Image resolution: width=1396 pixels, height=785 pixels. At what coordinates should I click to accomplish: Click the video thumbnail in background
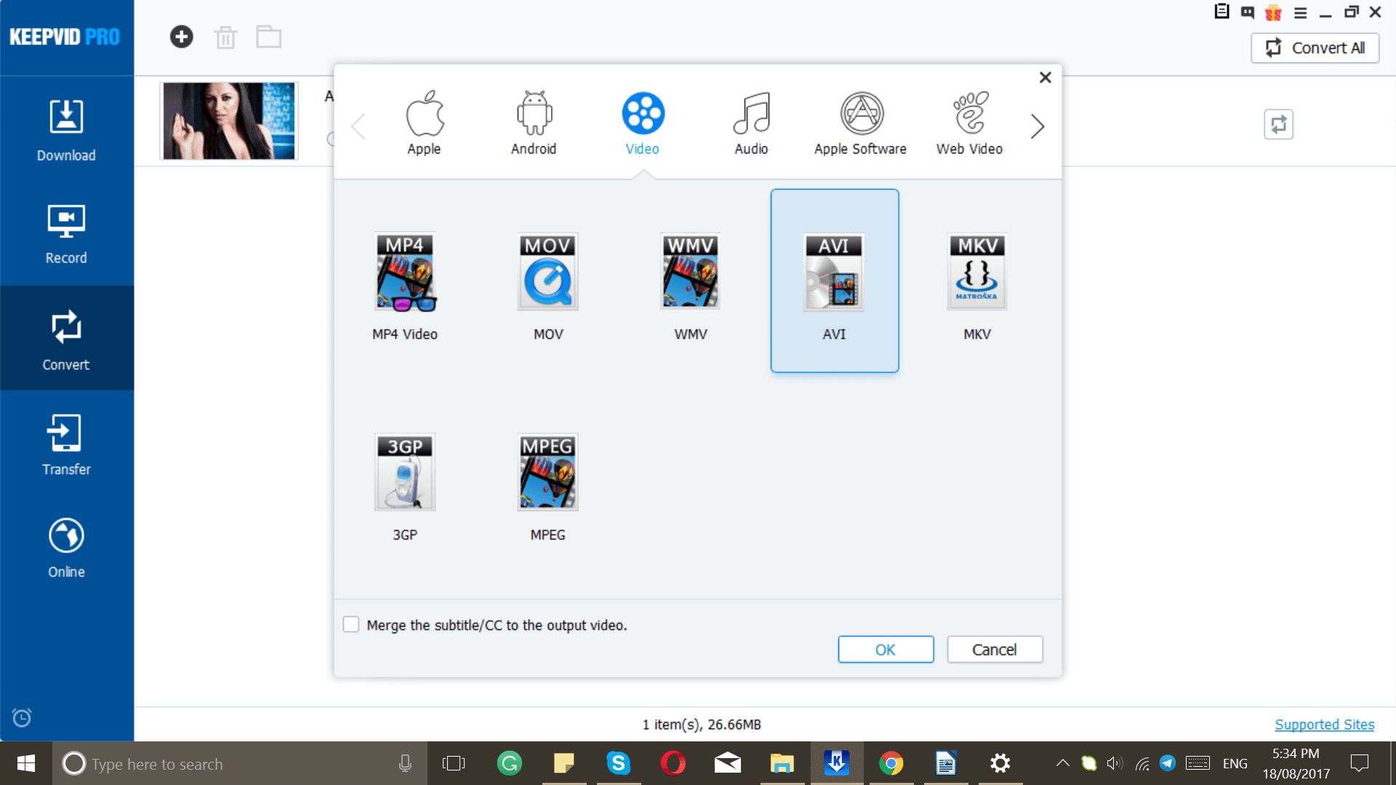[x=228, y=121]
